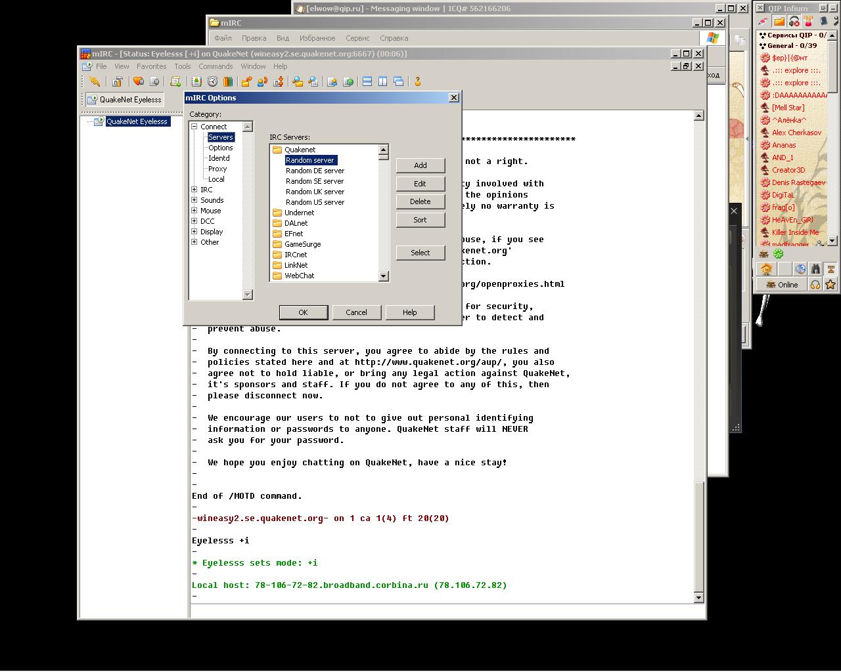Open the Scripts Editor toolbar icon

pos(175,81)
